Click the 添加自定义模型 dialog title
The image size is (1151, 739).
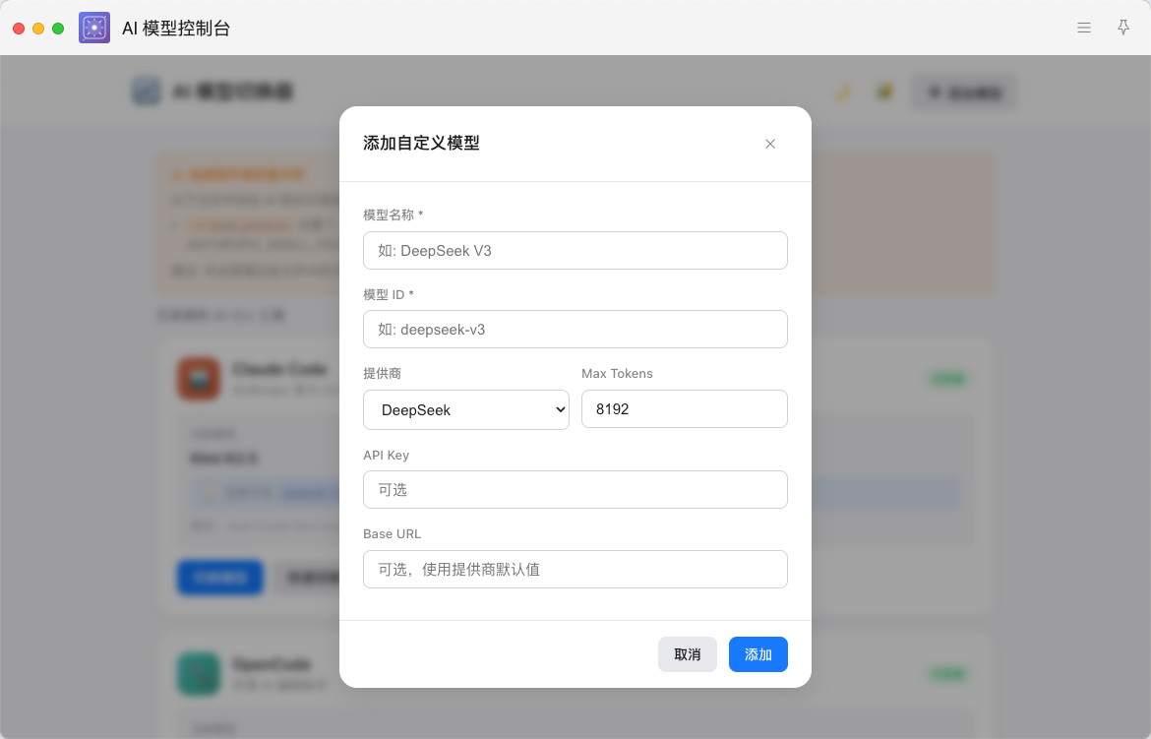421,144
